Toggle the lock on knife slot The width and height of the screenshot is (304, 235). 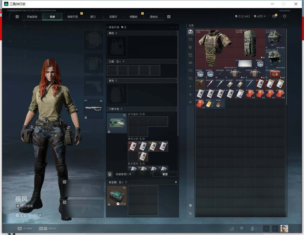tap(86, 117)
